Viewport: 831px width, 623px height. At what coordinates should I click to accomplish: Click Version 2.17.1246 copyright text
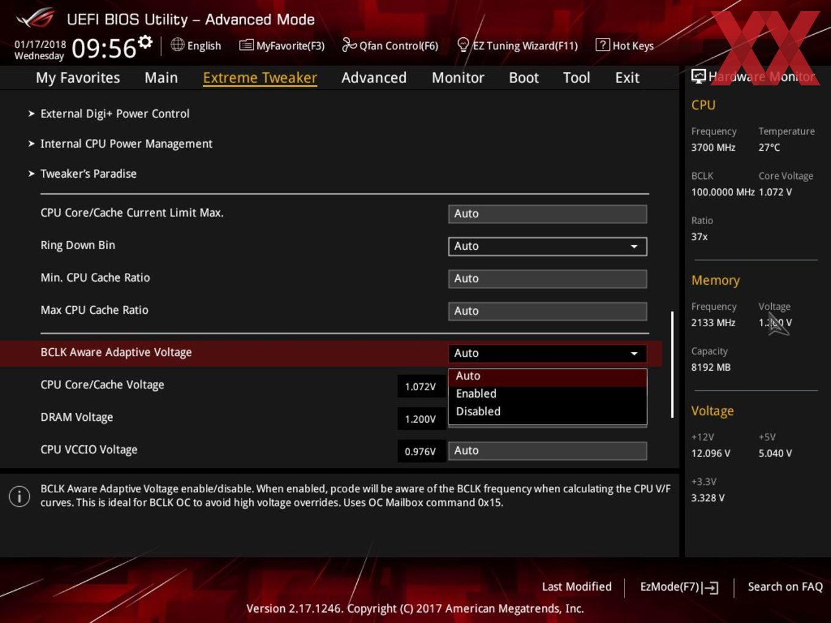click(415, 608)
